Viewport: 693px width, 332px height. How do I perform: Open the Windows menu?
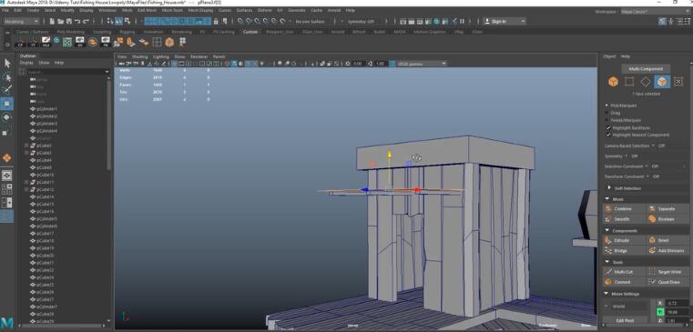click(107, 10)
